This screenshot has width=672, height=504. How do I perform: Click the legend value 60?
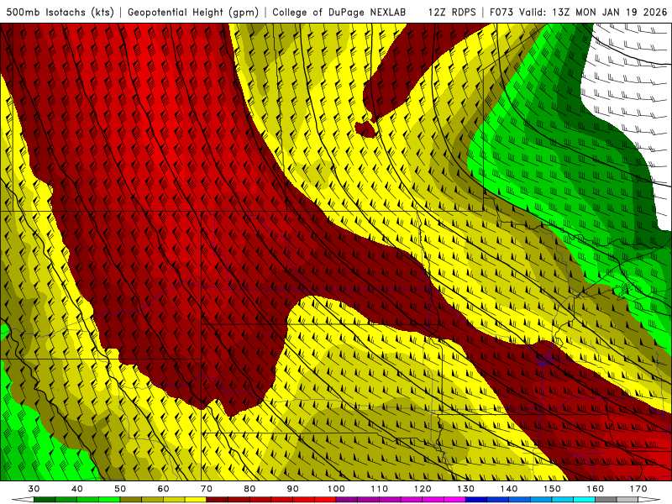coord(163,489)
